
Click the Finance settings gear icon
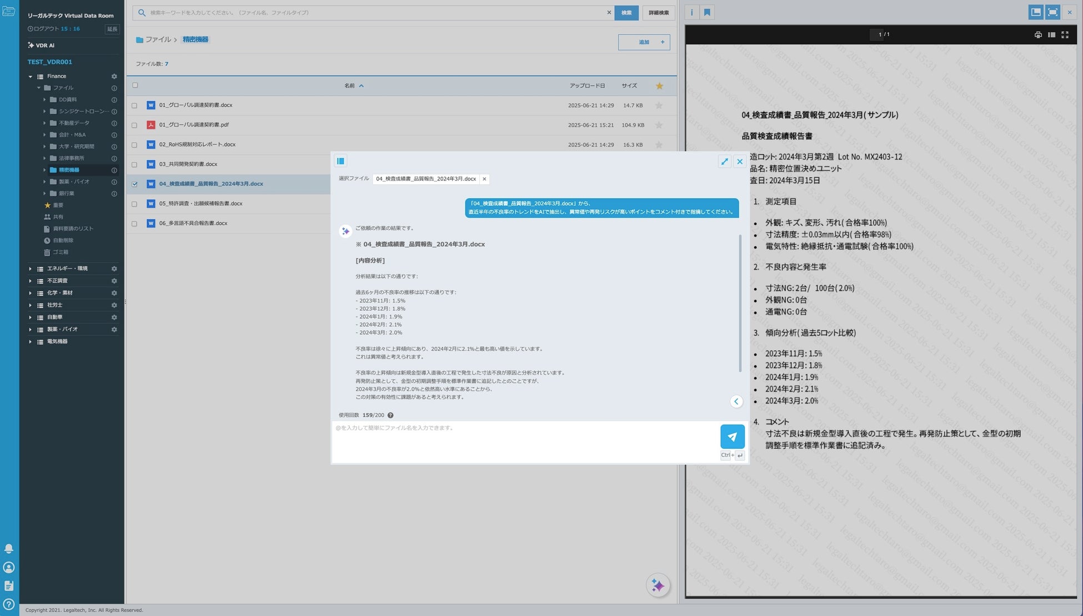pyautogui.click(x=114, y=77)
